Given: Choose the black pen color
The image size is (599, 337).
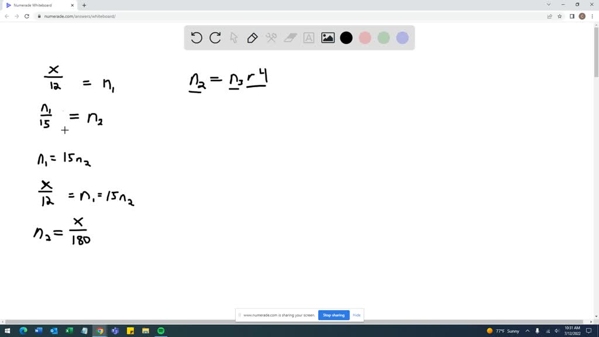Looking at the screenshot, I should [x=346, y=38].
